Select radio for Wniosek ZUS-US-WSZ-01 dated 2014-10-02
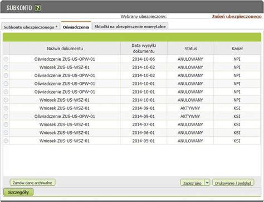The width and height of the screenshot is (264, 202). [x=6, y=68]
